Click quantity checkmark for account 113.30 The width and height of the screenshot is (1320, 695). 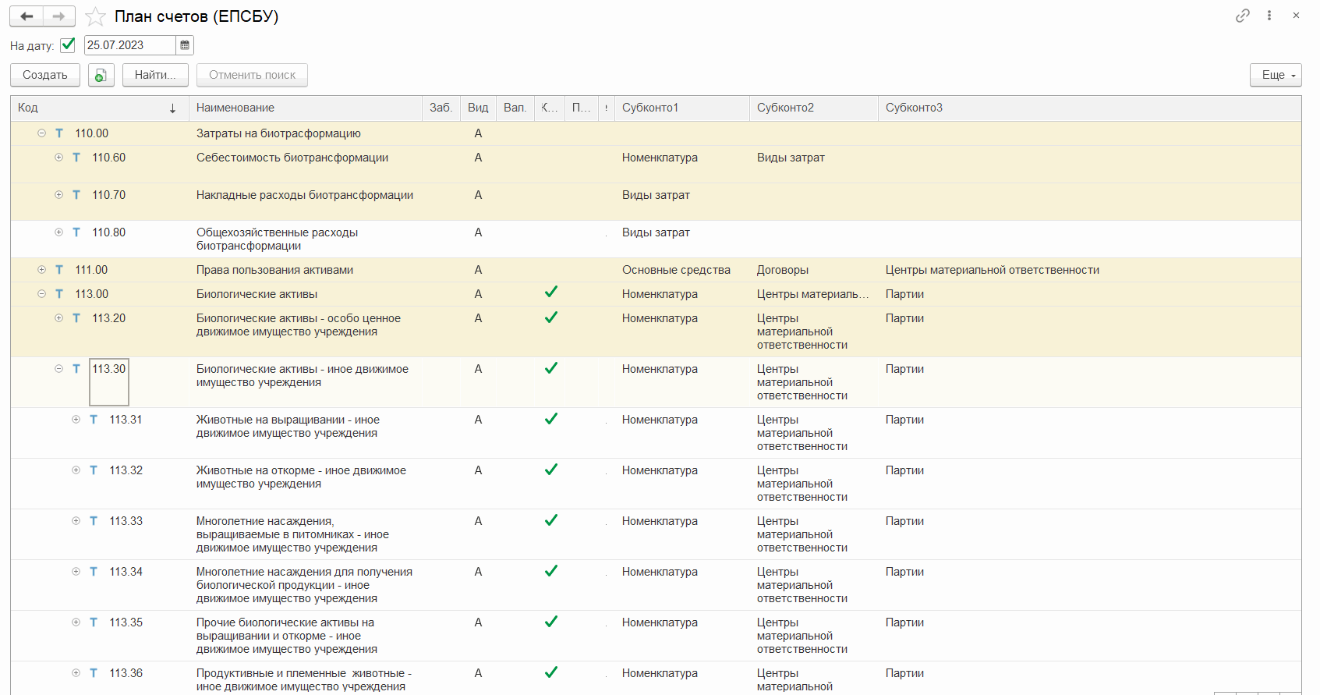551,368
